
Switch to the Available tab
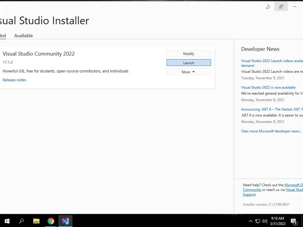click(24, 36)
